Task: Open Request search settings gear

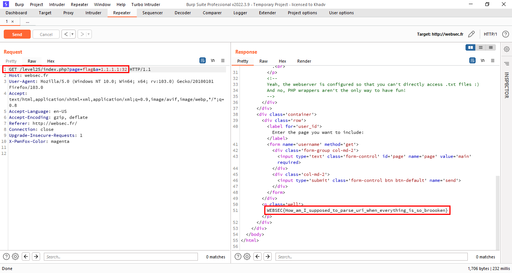Action: point(15,256)
